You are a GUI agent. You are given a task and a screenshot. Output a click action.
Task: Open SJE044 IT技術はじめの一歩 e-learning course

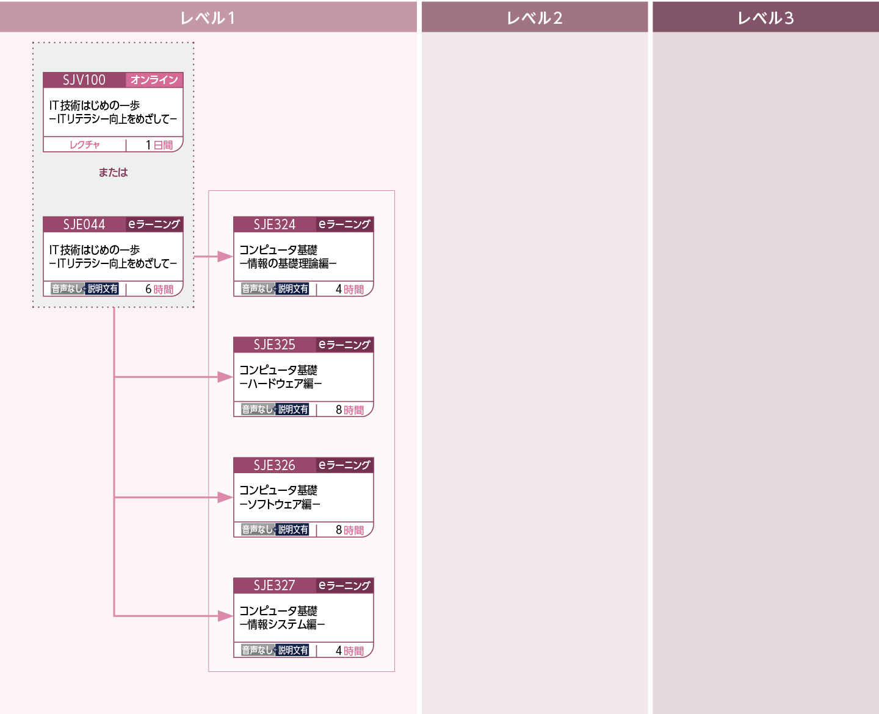point(113,257)
